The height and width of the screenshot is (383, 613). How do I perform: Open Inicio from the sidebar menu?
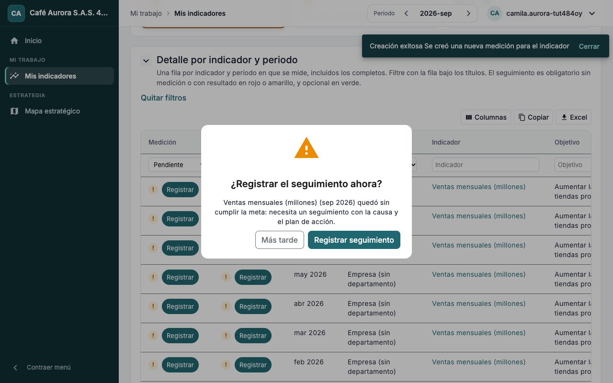(59, 41)
